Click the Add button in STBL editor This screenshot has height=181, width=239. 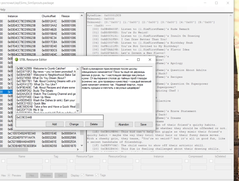[54, 124]
